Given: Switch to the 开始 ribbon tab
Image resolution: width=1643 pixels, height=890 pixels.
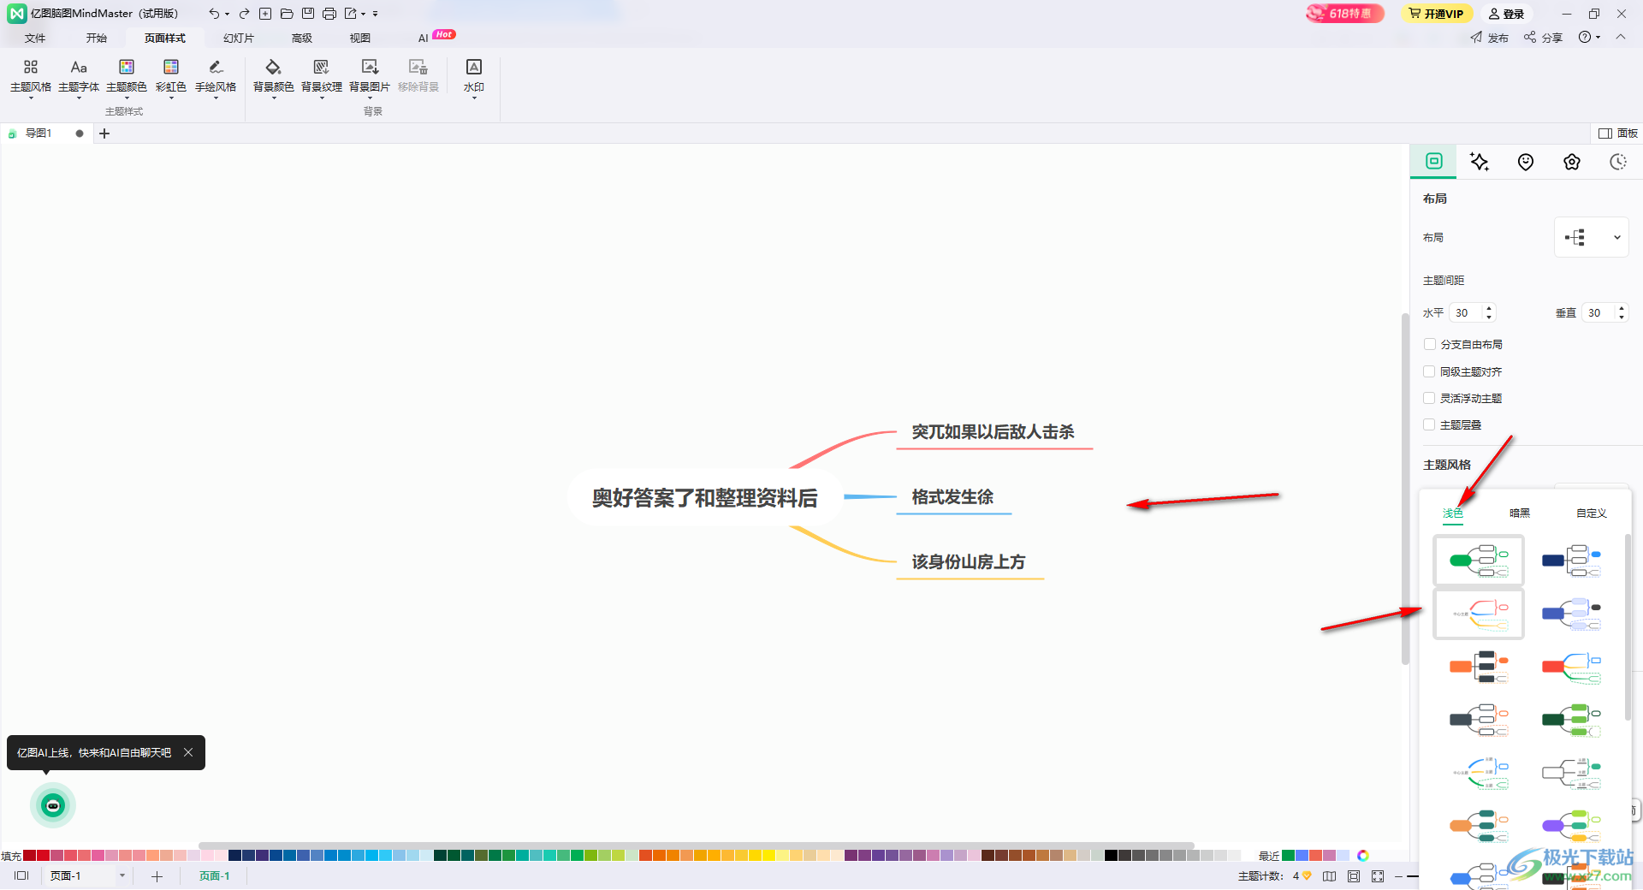Looking at the screenshot, I should tap(97, 39).
